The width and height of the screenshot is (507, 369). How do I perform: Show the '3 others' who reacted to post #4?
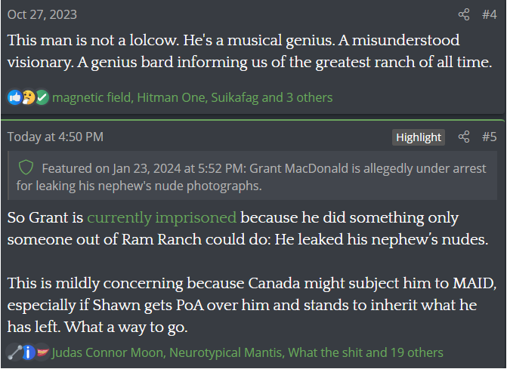[x=310, y=97]
